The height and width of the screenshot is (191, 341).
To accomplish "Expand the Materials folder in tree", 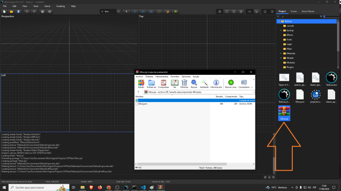I will (281, 54).
